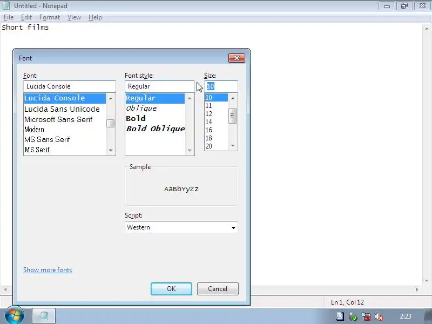Select Modern font in list

click(65, 129)
